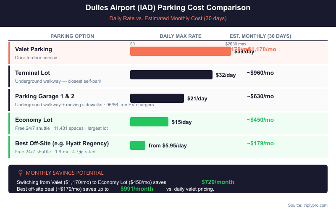Viewport: 336px width, 210px height.
Task: Click the Terminal Lot row title
Action: pos(32,73)
